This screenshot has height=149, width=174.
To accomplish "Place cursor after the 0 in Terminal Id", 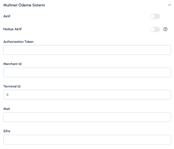I will coord(8,95).
